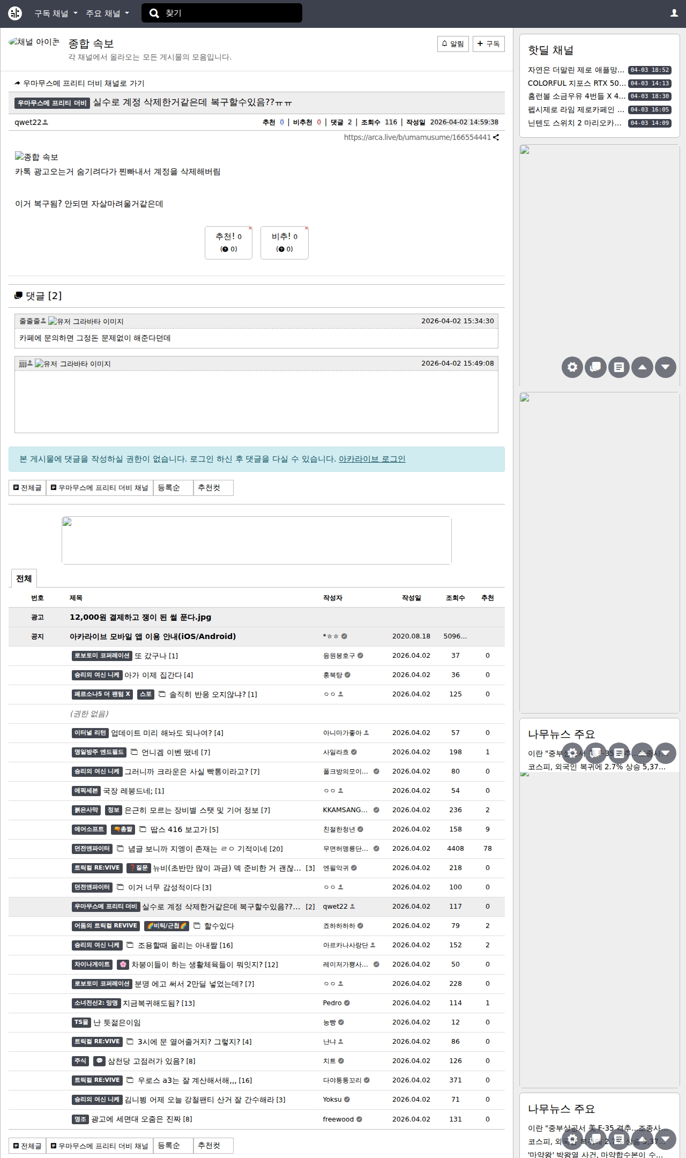Upvote the post with 추천! button

tap(228, 243)
